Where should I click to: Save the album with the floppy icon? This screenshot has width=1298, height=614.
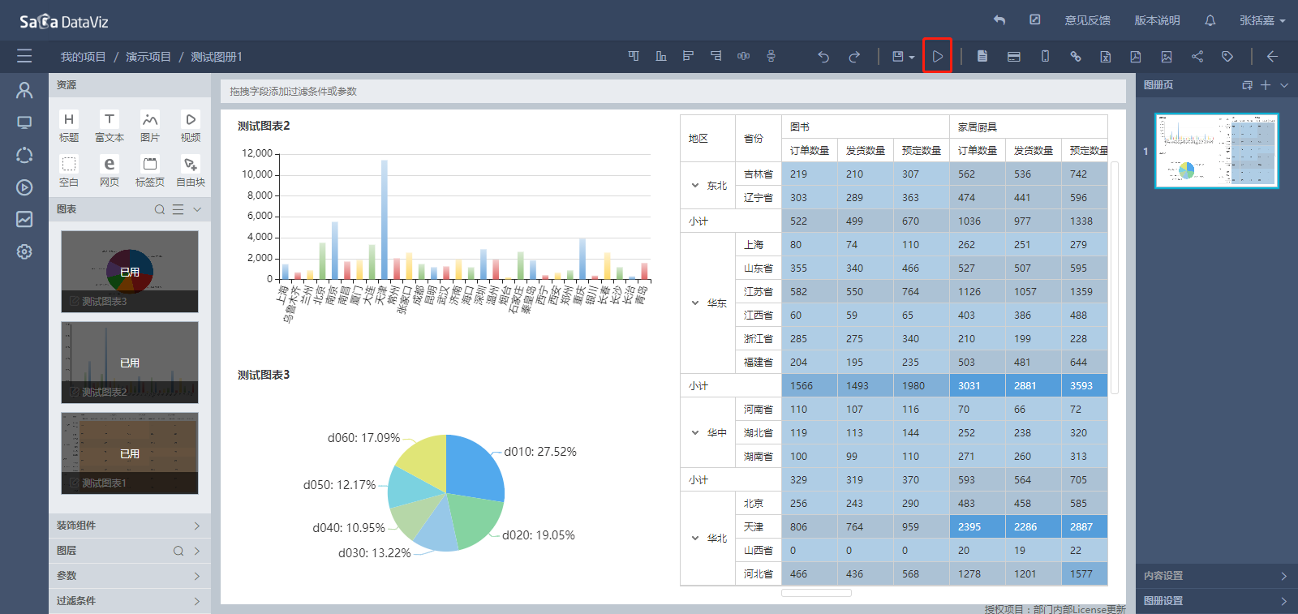pos(898,57)
